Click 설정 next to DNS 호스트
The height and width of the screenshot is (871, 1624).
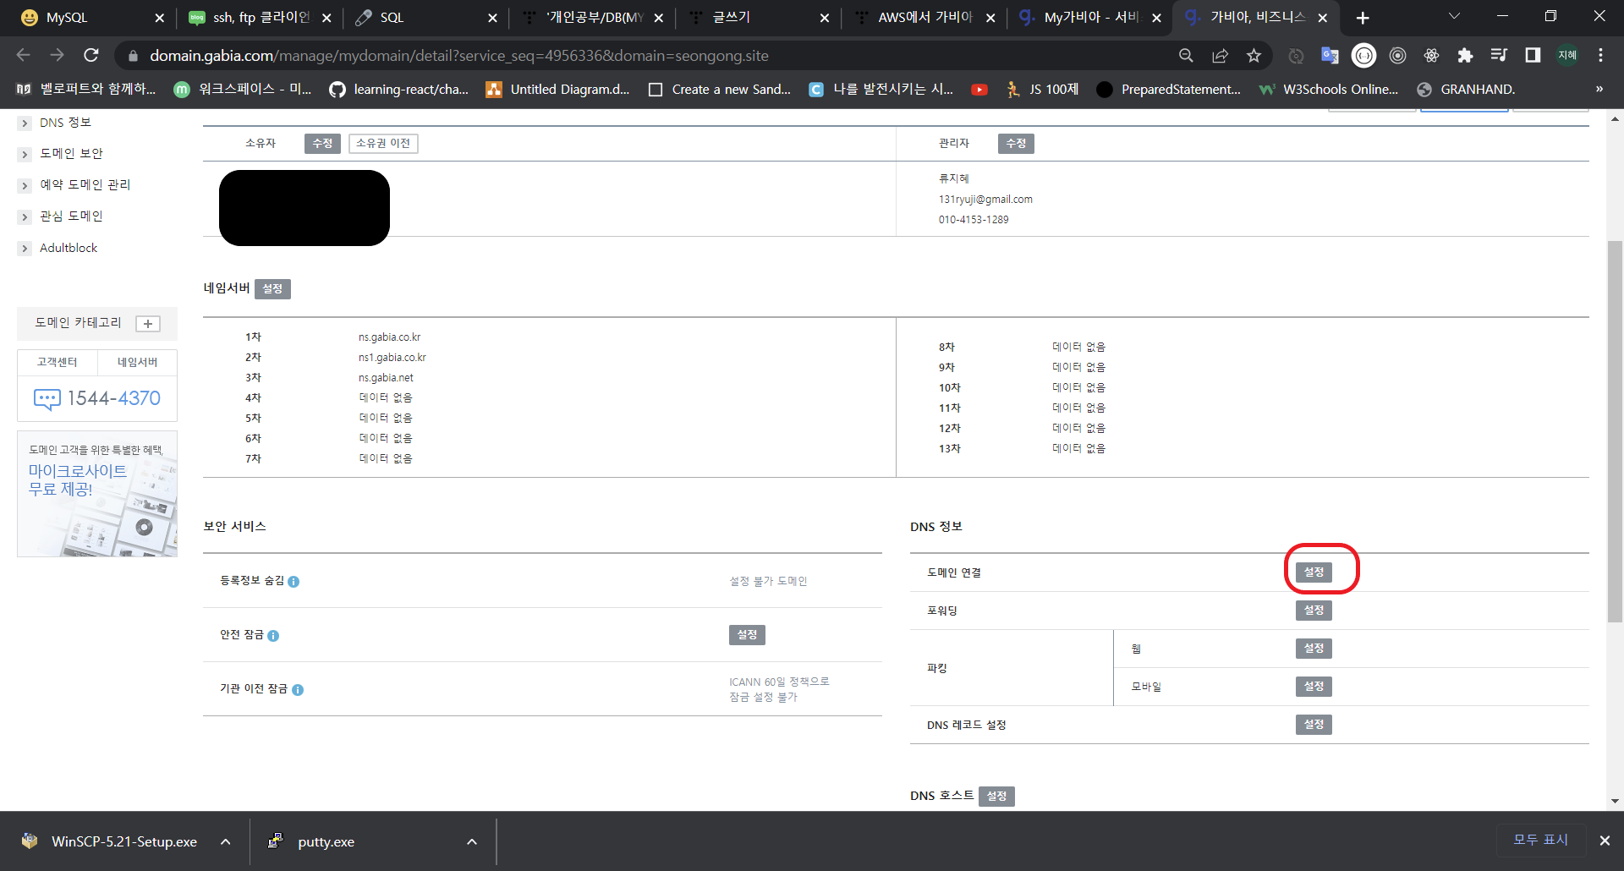click(996, 797)
